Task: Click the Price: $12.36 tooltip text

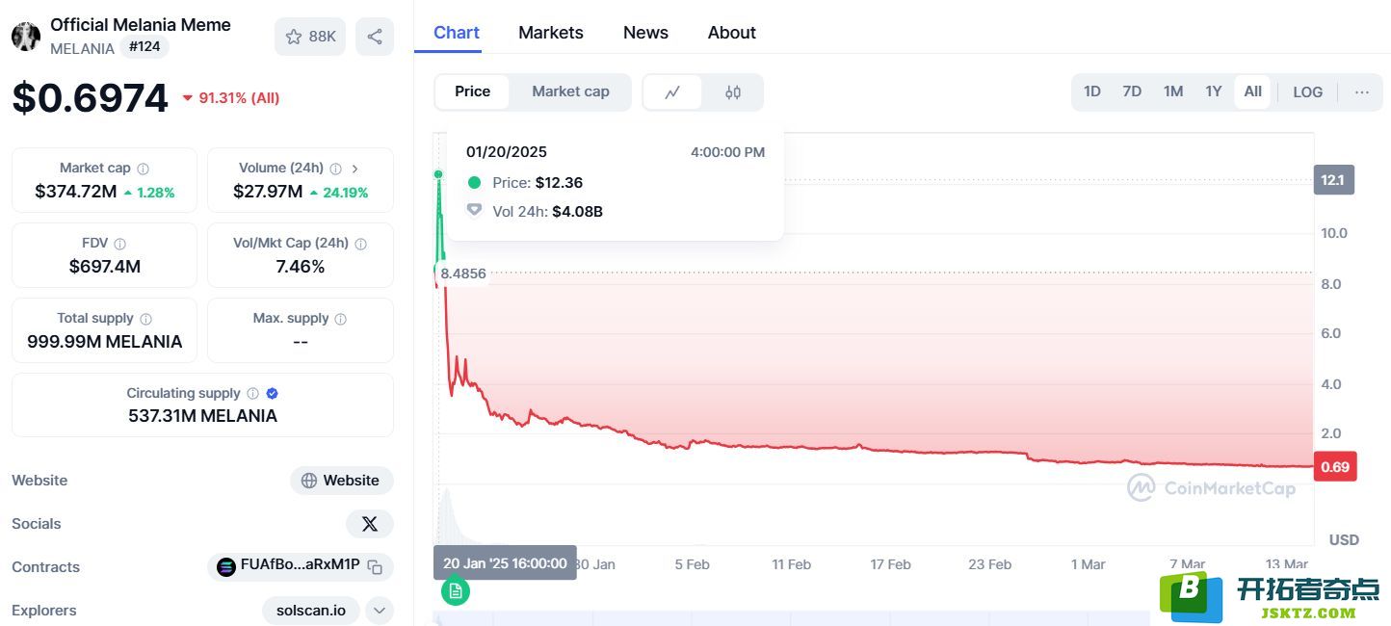Action: pos(538,183)
